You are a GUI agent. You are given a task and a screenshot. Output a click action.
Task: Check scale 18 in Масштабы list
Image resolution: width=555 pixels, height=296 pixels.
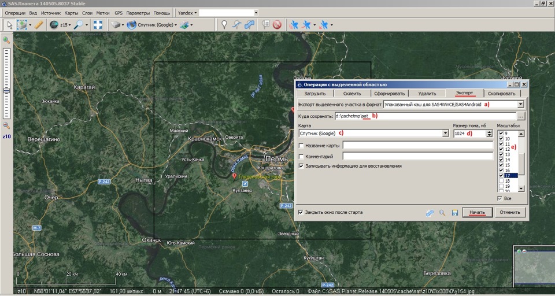click(501, 181)
